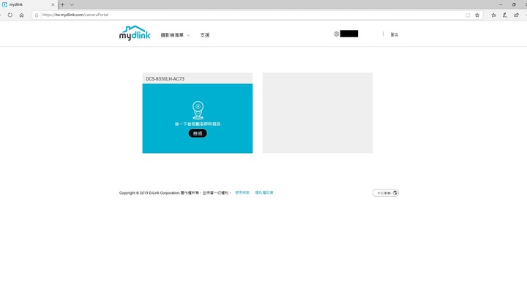The height and width of the screenshot is (281, 527).
Task: Select the mydlink browser tab
Action: [29, 4]
